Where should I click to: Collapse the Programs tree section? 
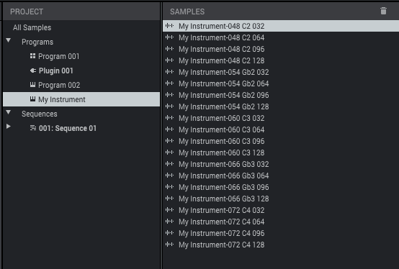pos(9,40)
